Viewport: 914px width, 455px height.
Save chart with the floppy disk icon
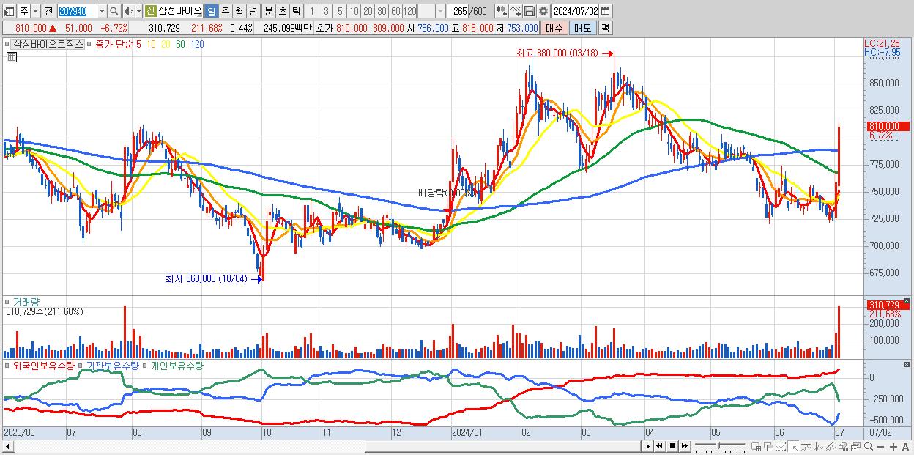(x=530, y=11)
